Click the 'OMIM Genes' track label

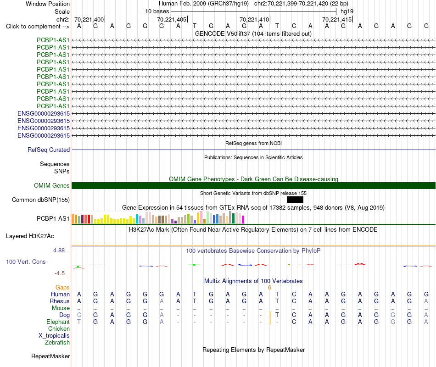click(x=52, y=185)
